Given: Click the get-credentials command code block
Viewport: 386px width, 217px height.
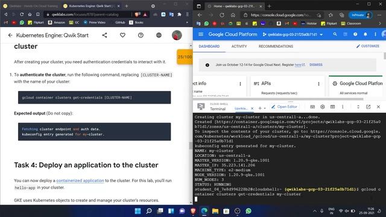Looking at the screenshot, I should 94,98.
